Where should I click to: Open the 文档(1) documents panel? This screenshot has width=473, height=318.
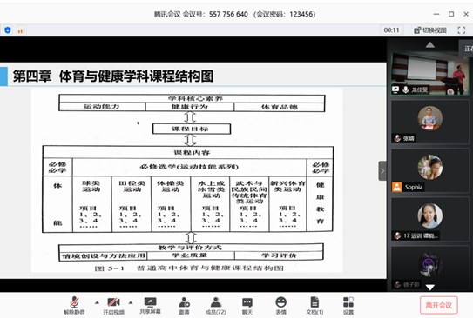(314, 305)
